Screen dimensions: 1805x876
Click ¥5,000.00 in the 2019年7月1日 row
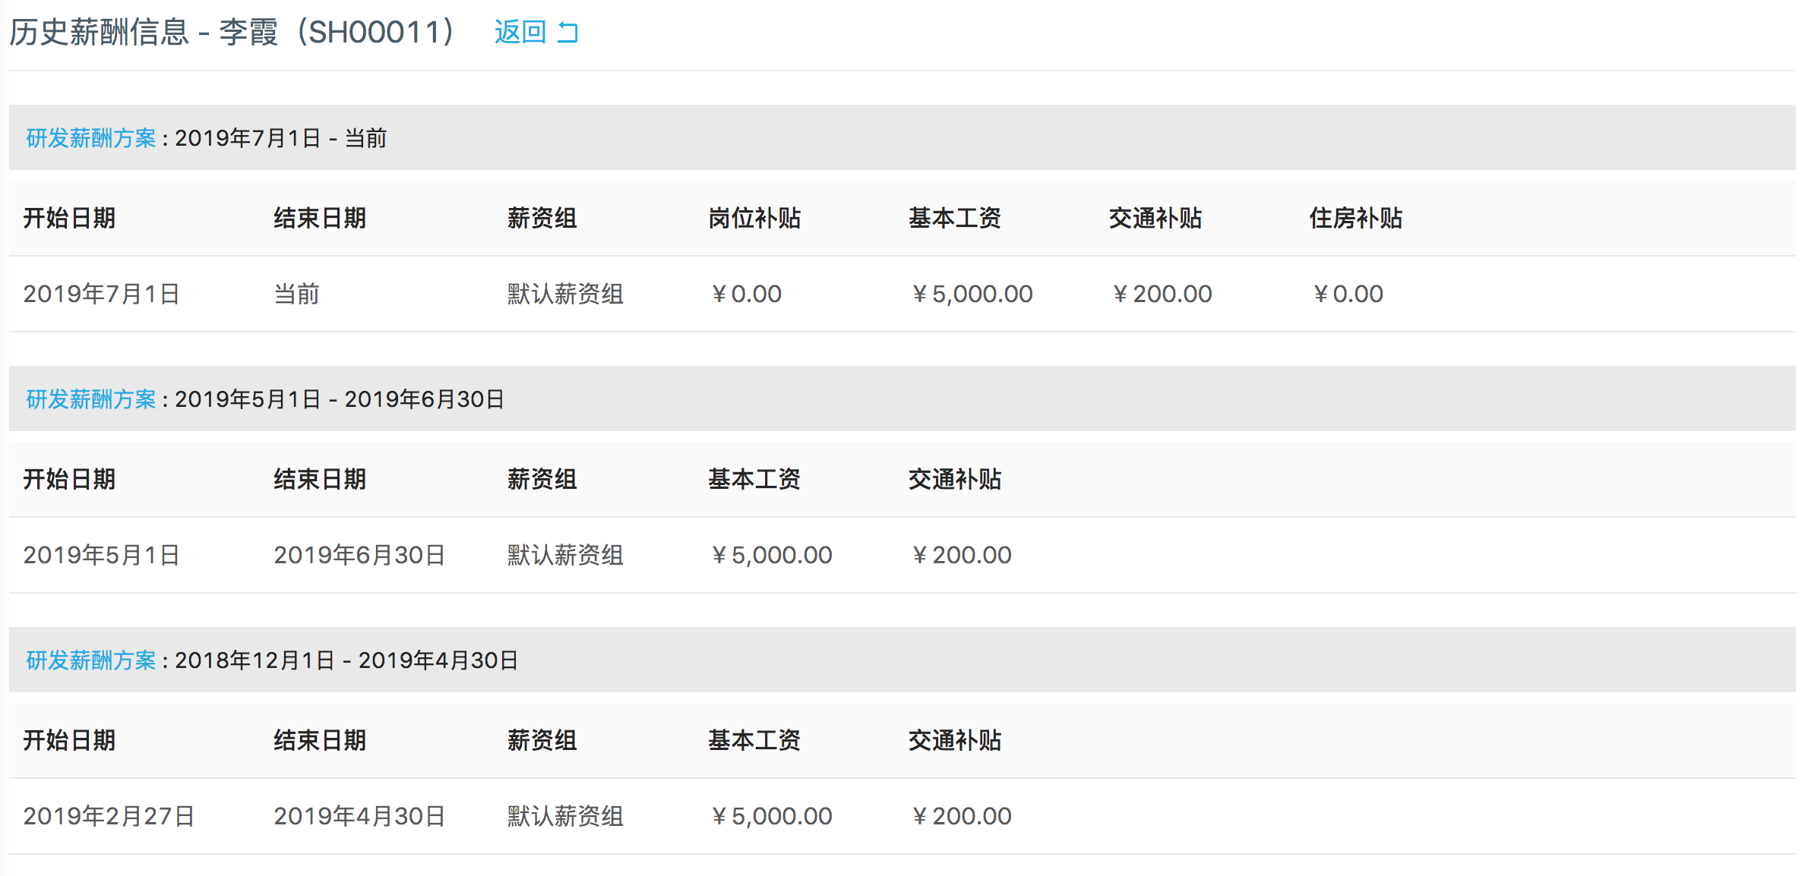pos(971,294)
